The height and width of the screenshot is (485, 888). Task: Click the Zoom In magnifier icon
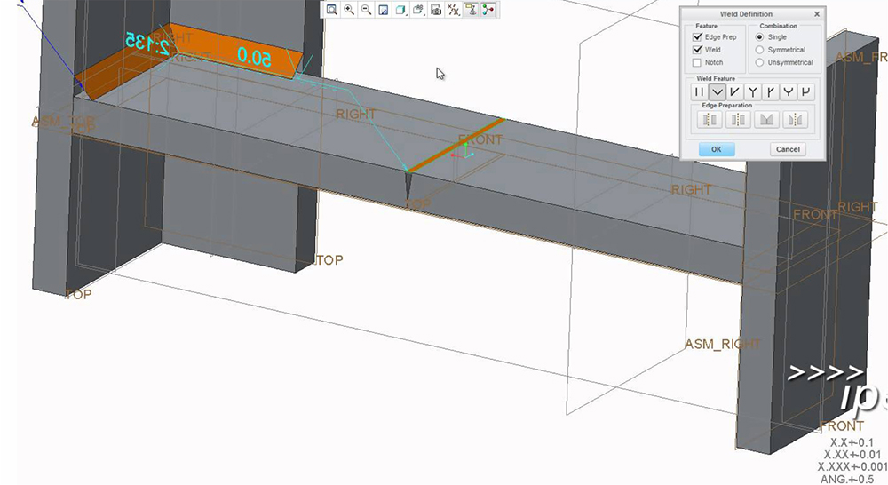tap(349, 10)
